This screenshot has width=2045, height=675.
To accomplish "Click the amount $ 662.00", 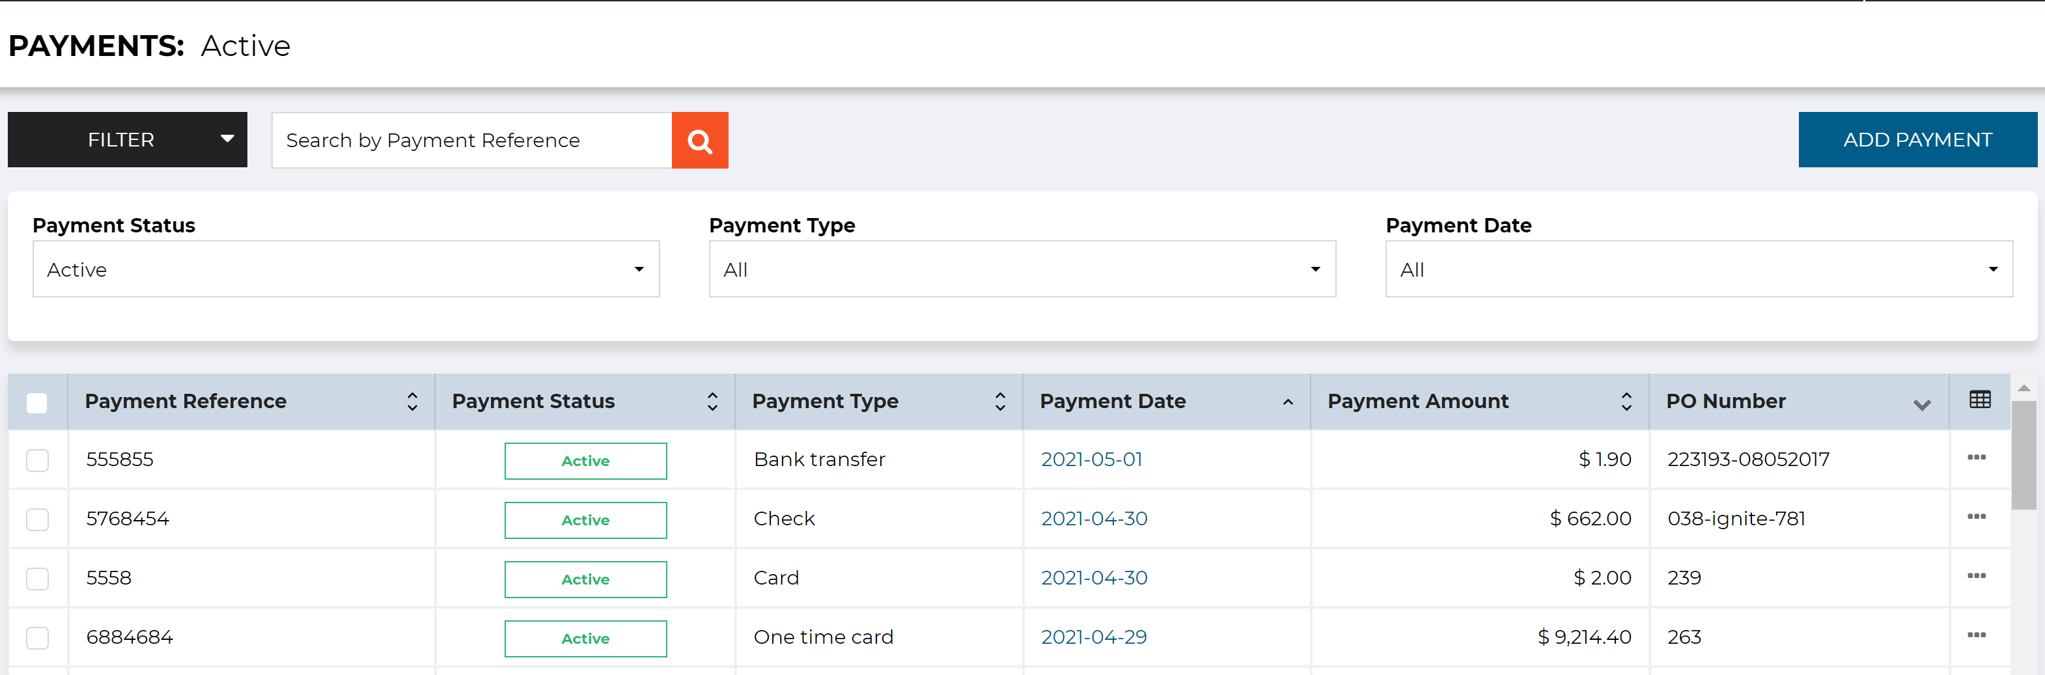I will coord(1590,519).
